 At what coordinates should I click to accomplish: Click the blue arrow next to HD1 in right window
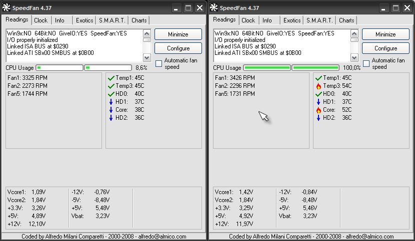318,102
